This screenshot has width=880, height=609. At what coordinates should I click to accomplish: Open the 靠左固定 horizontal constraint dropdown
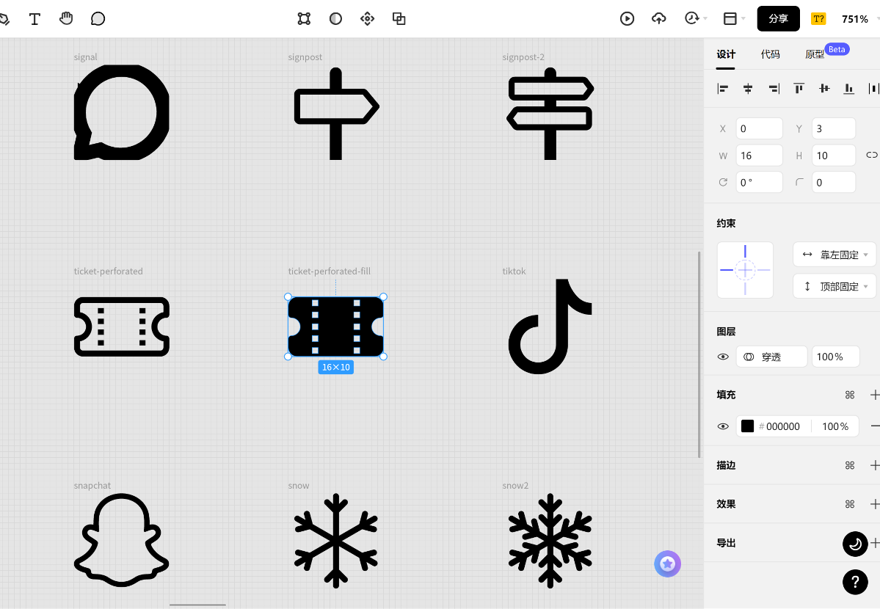tap(834, 255)
